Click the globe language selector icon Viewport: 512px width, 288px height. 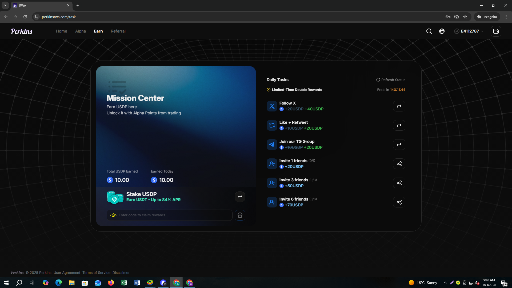(442, 31)
